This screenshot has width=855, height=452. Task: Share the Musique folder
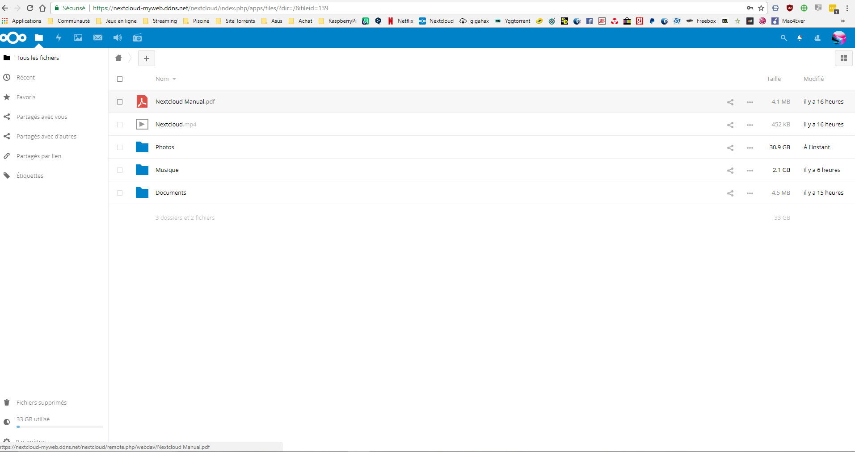(730, 170)
